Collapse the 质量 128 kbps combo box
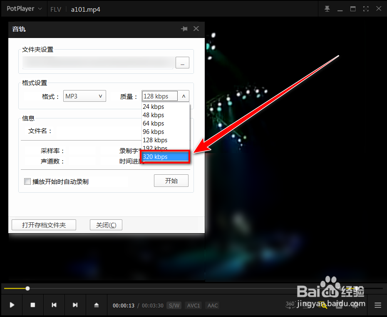Image resolution: width=387 pixels, height=317 pixels. pos(184,96)
